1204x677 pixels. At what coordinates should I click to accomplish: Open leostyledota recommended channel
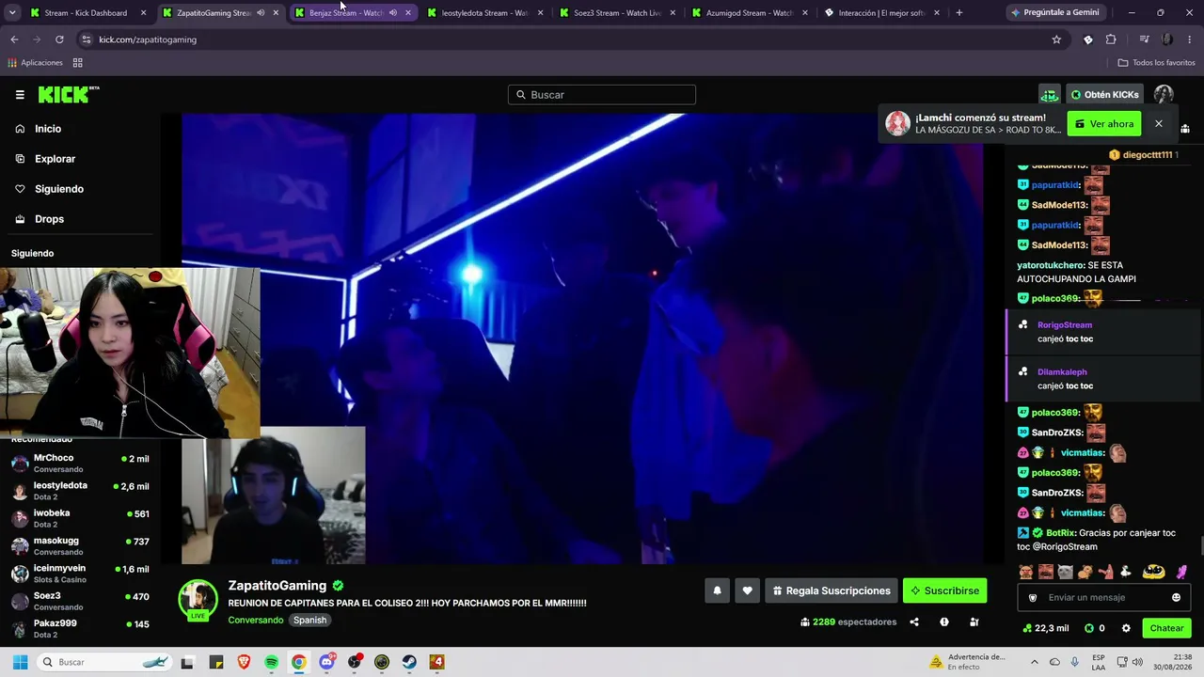click(80, 491)
